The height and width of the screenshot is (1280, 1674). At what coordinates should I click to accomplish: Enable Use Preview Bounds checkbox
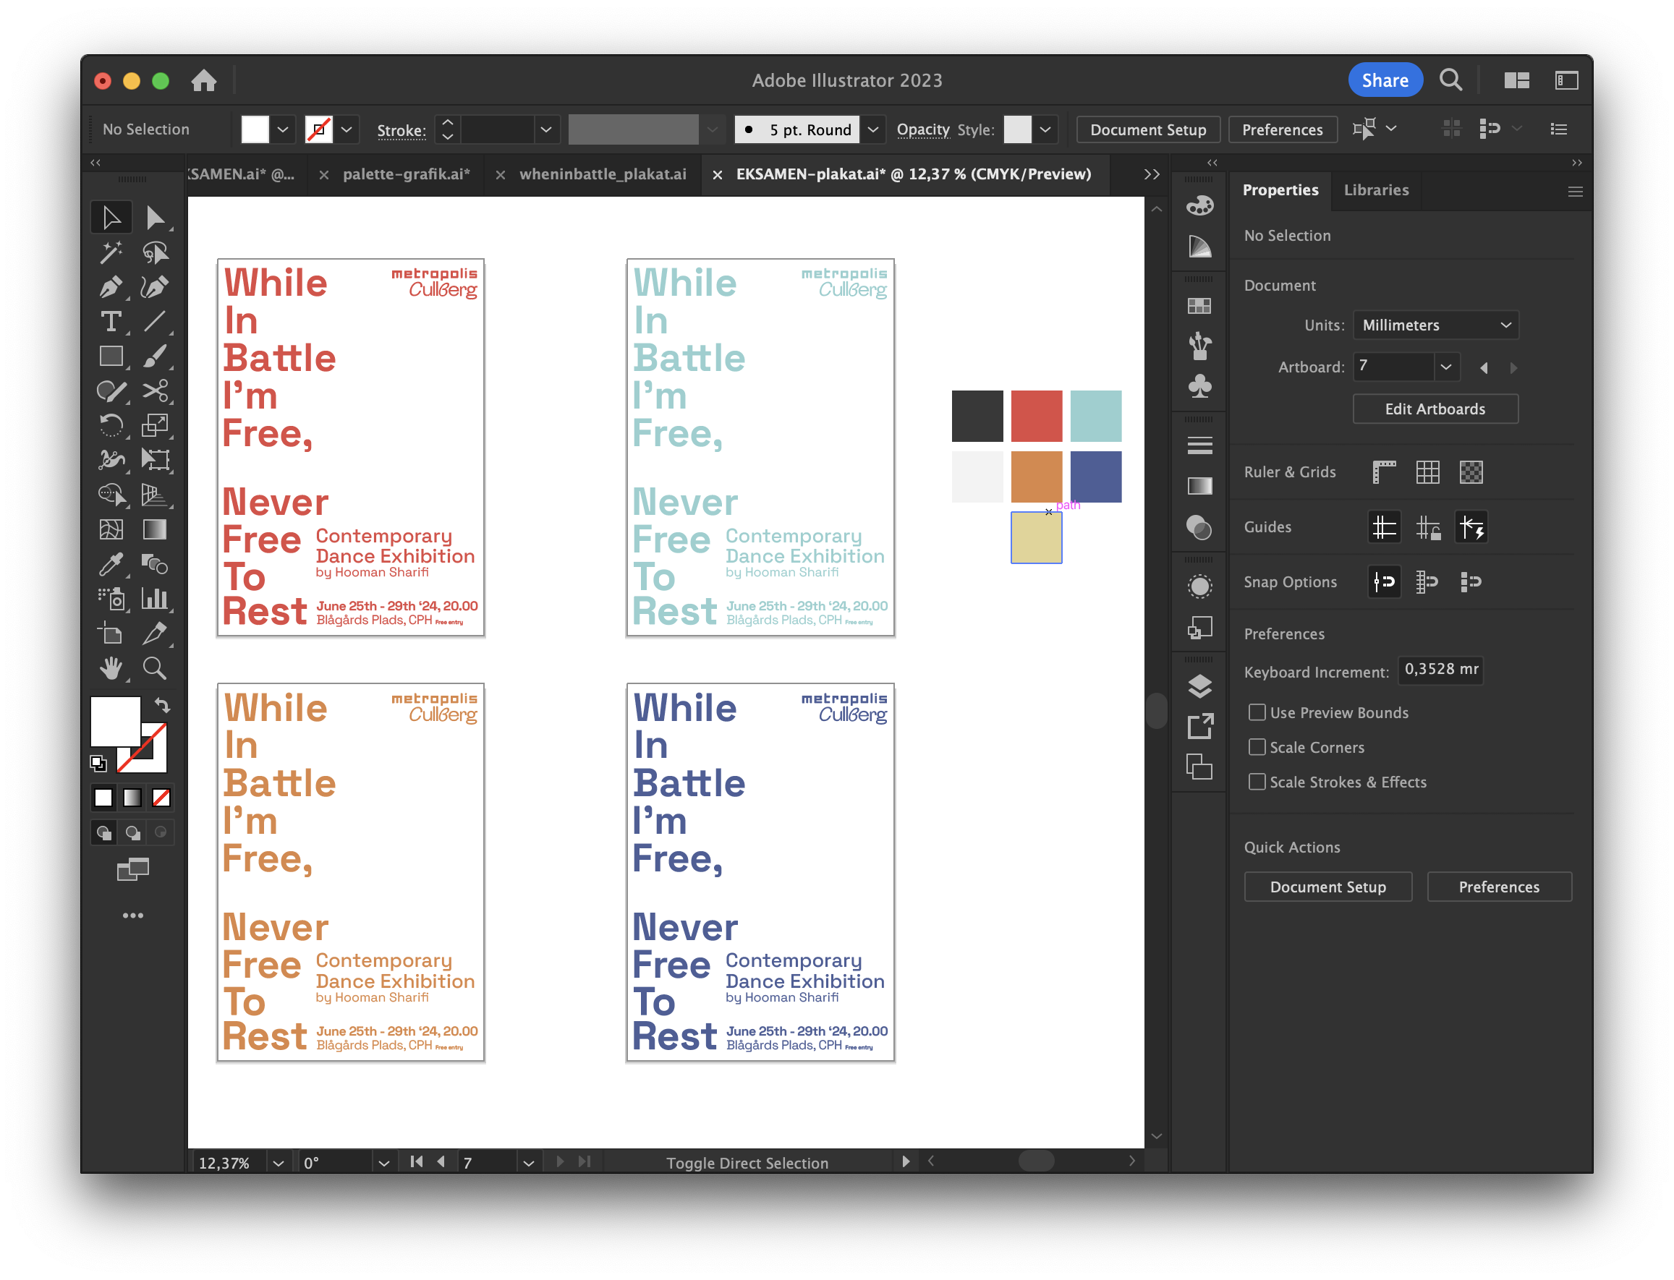[1257, 712]
